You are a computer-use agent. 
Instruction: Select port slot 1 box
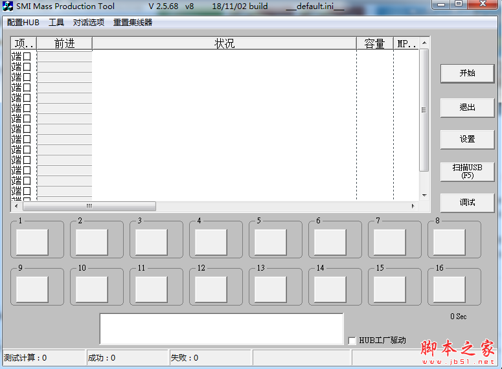click(32, 242)
